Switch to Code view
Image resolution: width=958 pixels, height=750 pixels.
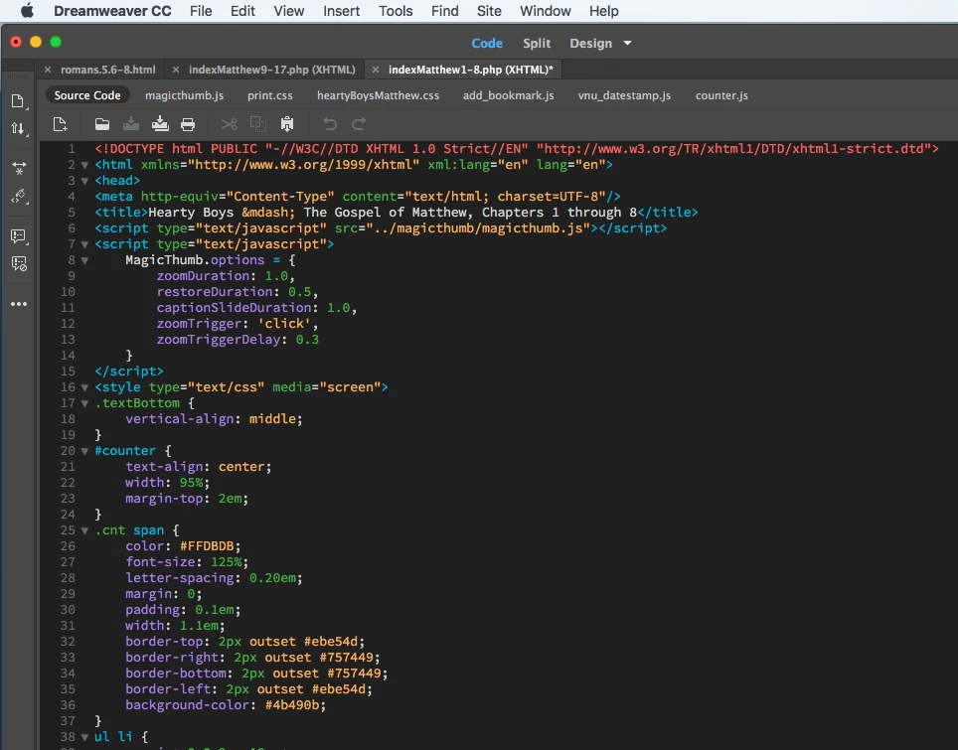tap(487, 44)
